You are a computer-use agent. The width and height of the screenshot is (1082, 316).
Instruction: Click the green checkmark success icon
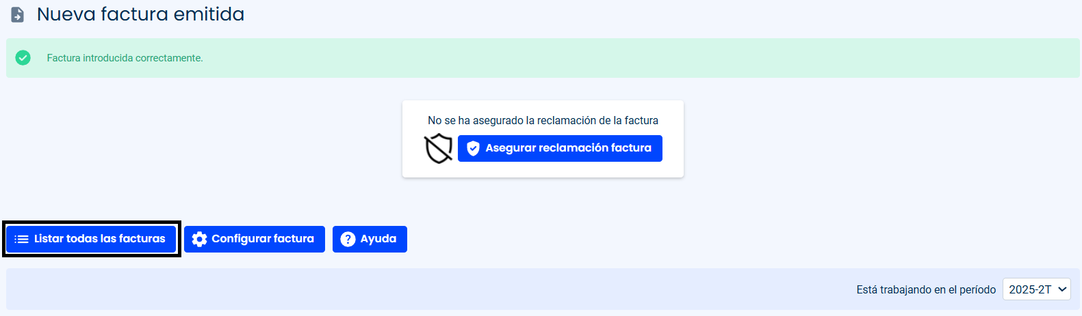[x=23, y=58]
